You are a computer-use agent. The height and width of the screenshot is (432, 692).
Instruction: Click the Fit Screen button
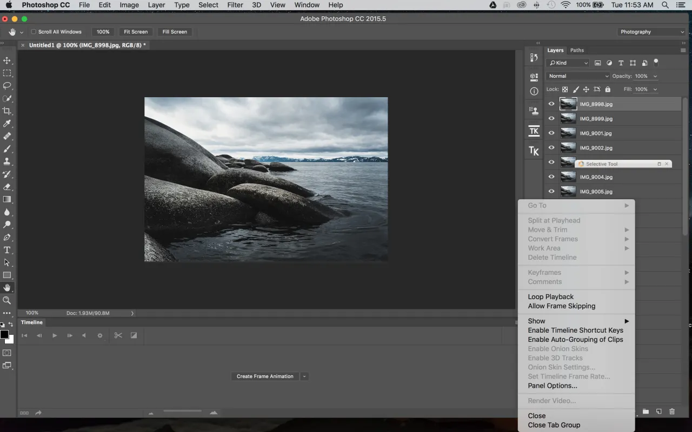pos(136,31)
